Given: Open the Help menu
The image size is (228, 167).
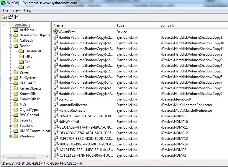Looking at the screenshot, I should coord(27,10).
